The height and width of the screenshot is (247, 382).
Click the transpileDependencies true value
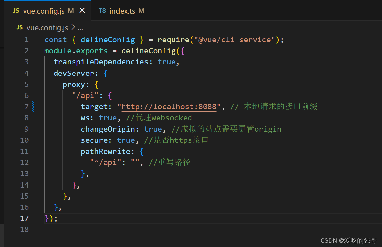pyautogui.click(x=167, y=62)
